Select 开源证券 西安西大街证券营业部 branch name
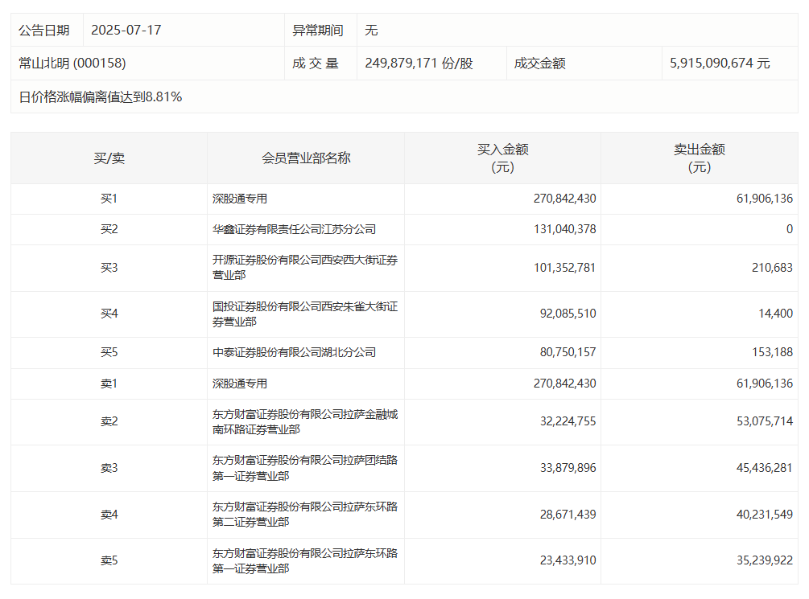Screen dimensions: 809x599 tap(305, 268)
